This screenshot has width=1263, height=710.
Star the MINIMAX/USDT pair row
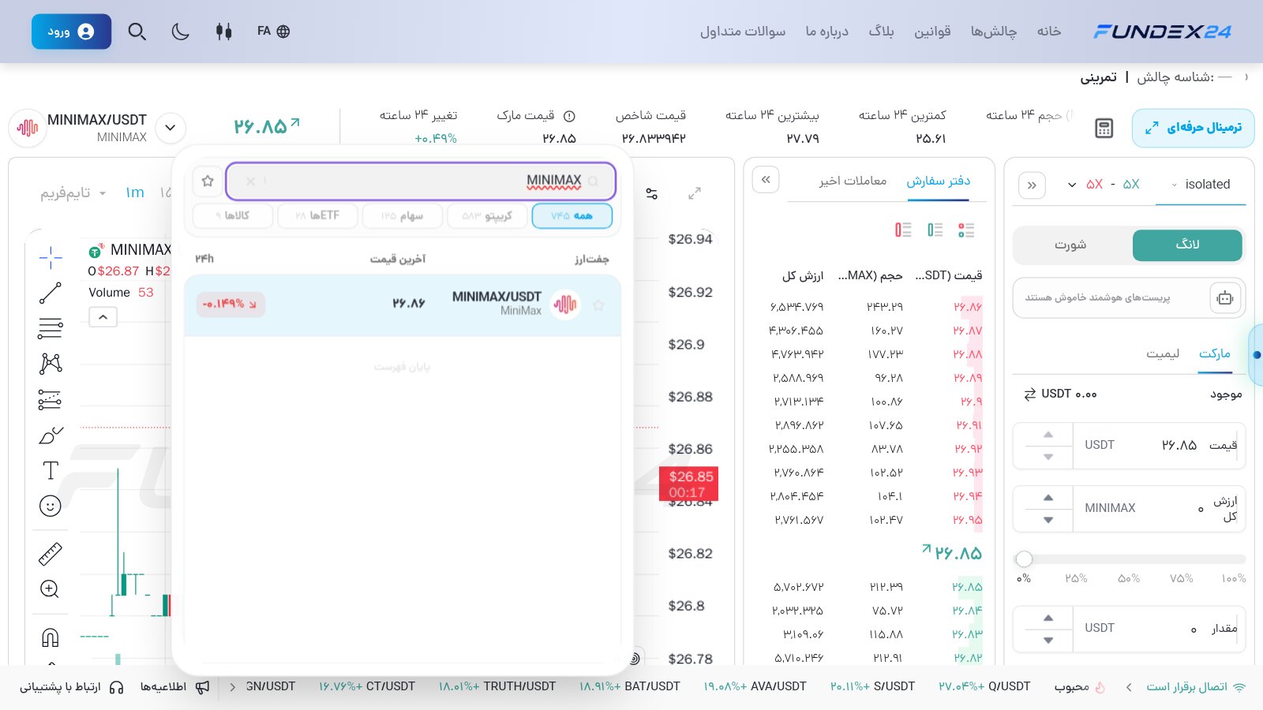click(x=598, y=305)
